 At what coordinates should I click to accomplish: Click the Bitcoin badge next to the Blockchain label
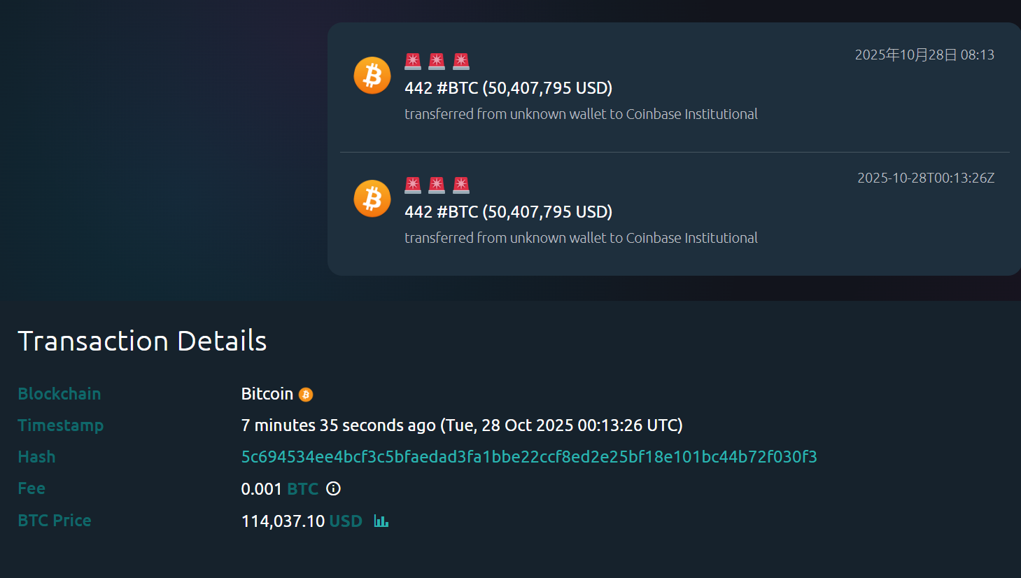point(306,394)
